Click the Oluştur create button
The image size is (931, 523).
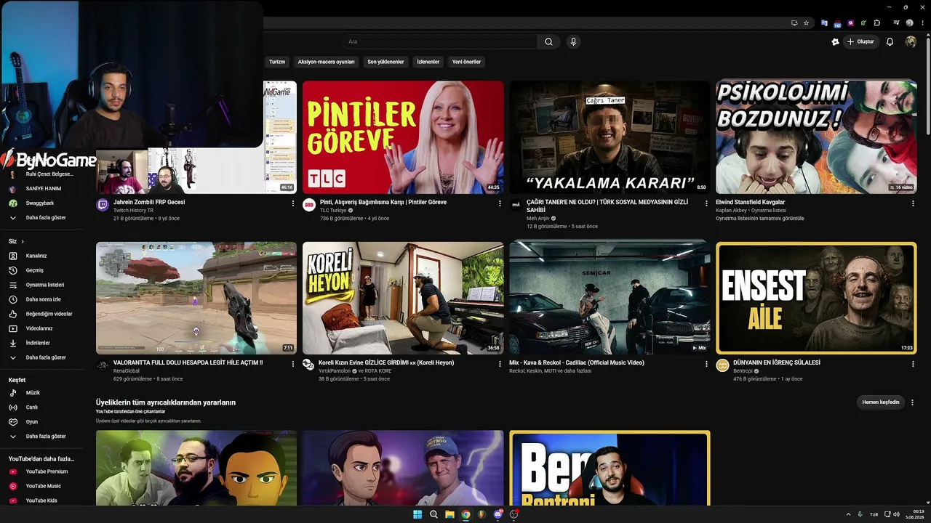(x=861, y=42)
